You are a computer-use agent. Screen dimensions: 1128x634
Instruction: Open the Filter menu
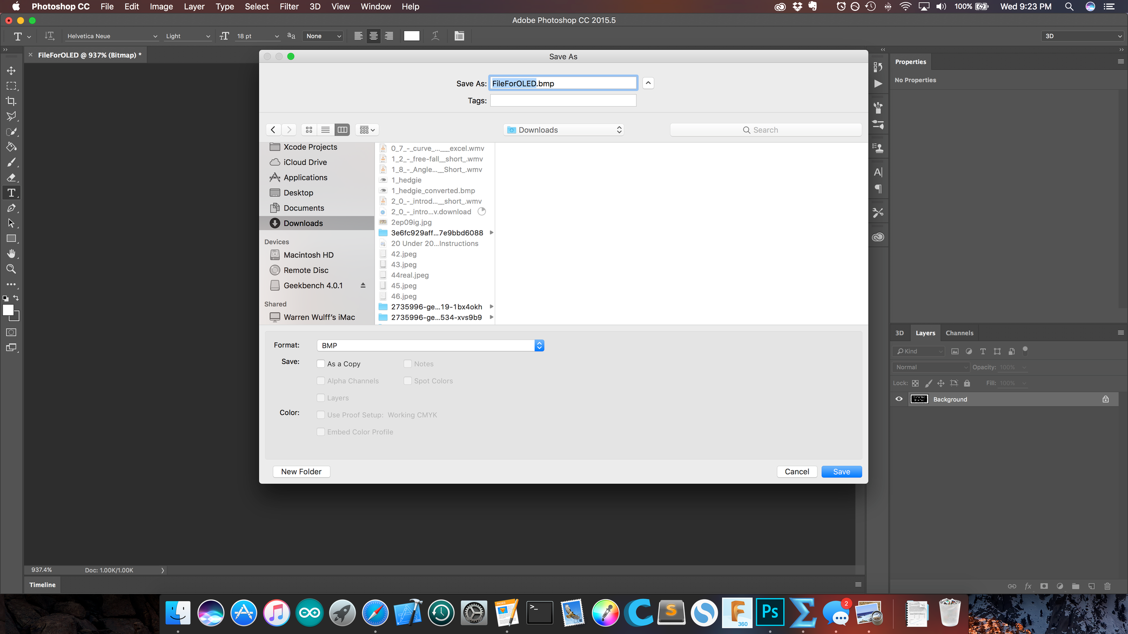pos(289,7)
